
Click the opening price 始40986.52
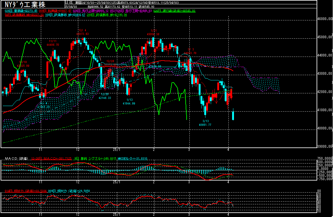pyautogui.click(x=95, y=6)
